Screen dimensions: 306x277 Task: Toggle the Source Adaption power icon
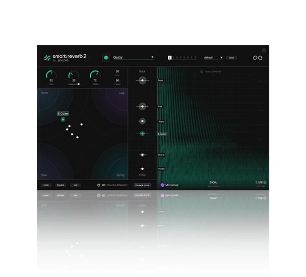[x=99, y=185]
